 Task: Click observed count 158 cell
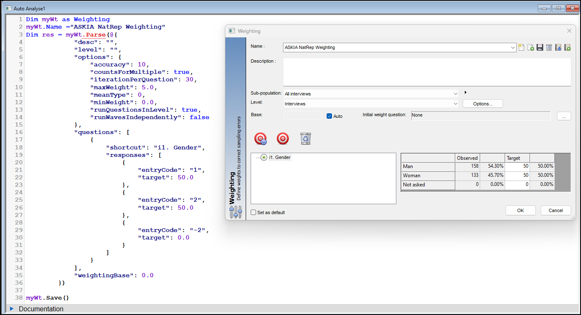tap(467, 166)
